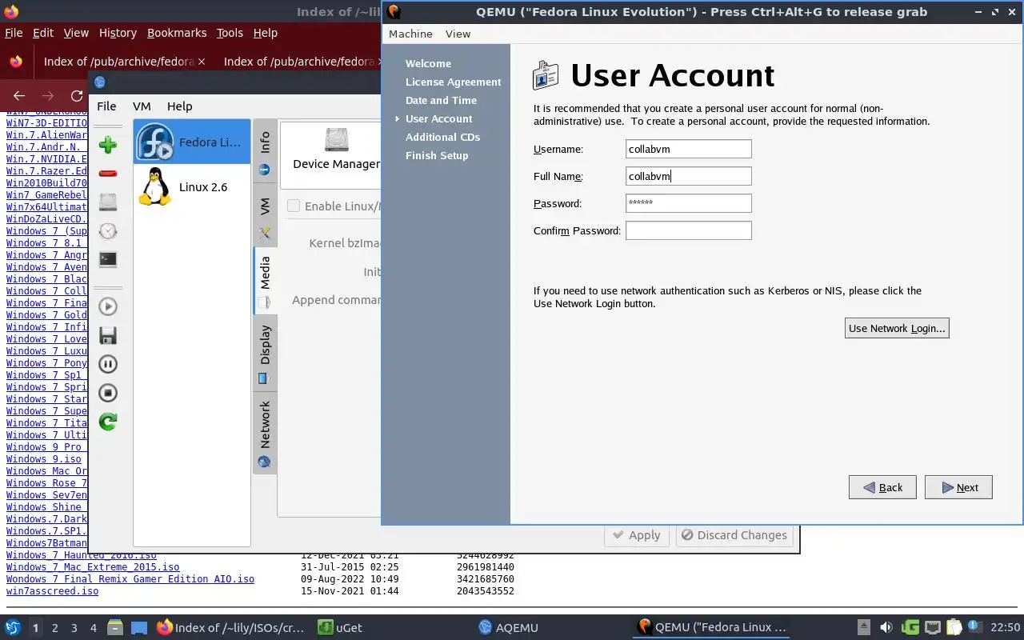Select the Fedora Li... VM in list
The height and width of the screenshot is (640, 1024).
click(x=192, y=142)
